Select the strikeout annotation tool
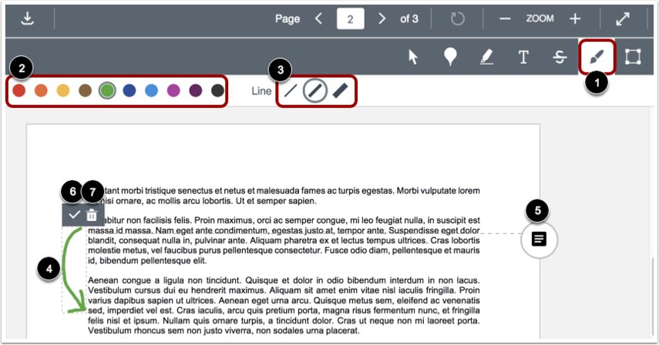The image size is (659, 345). click(560, 57)
